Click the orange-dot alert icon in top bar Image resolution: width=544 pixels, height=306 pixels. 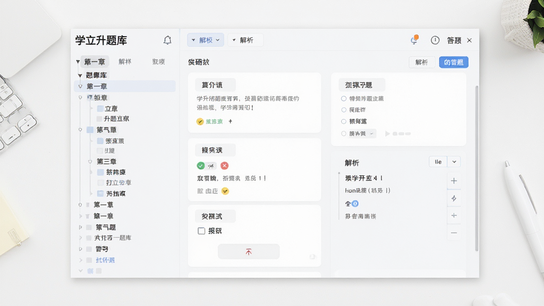(414, 40)
